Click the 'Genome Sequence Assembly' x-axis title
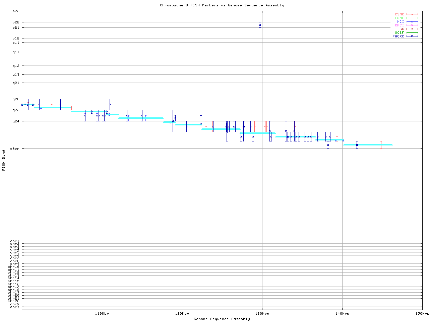Screen dimensions: 429x321 pos(222,319)
